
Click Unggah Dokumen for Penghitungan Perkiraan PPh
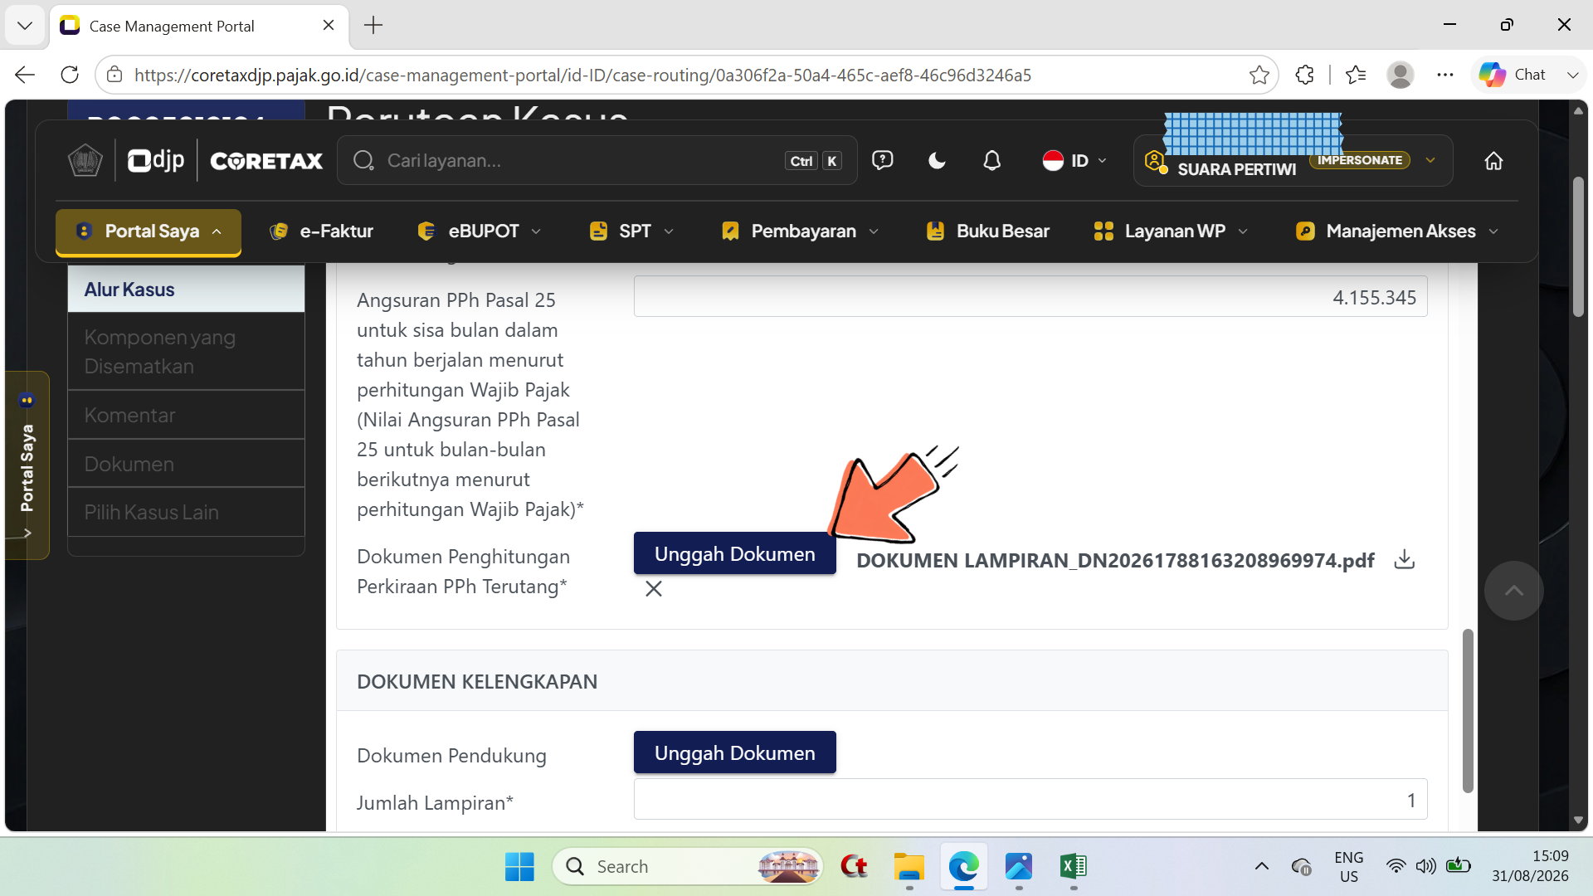tap(734, 553)
